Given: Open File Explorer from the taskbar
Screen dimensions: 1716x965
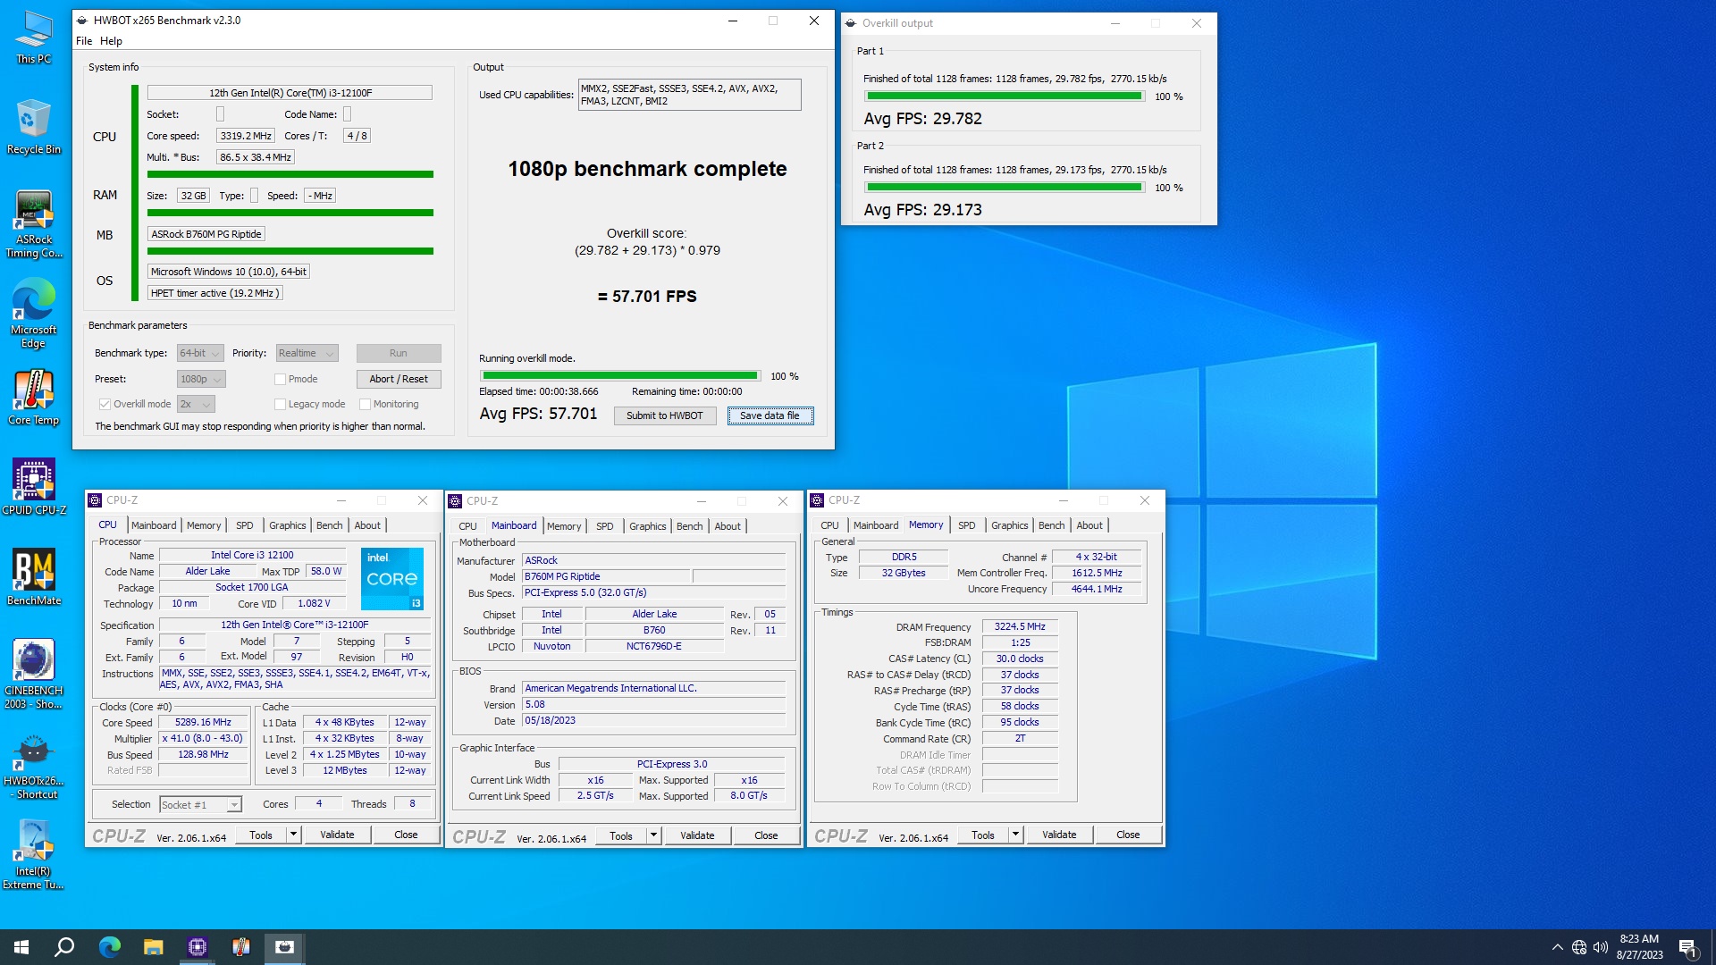Looking at the screenshot, I should (153, 947).
